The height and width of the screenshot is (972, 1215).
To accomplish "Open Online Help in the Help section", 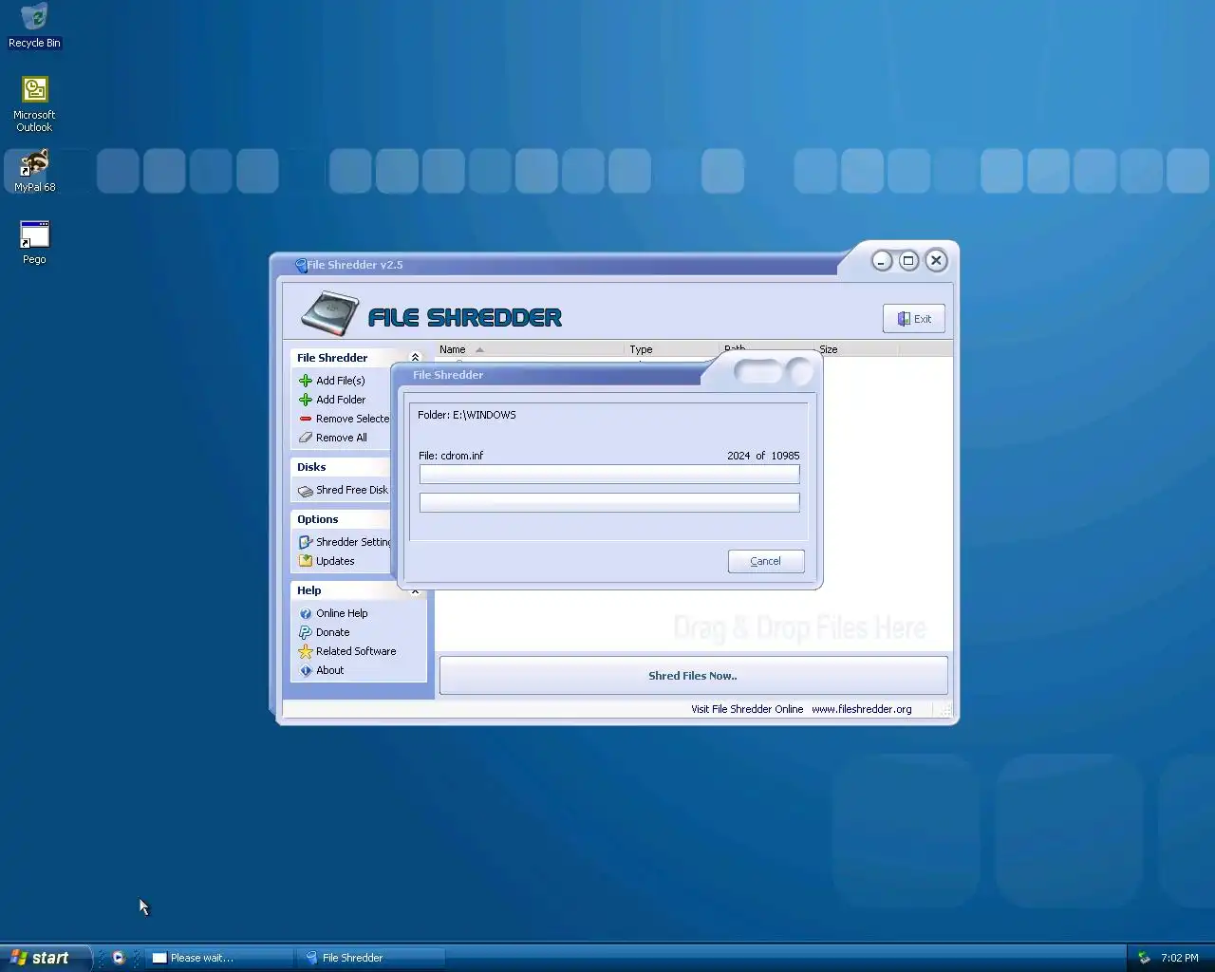I will pos(342,613).
